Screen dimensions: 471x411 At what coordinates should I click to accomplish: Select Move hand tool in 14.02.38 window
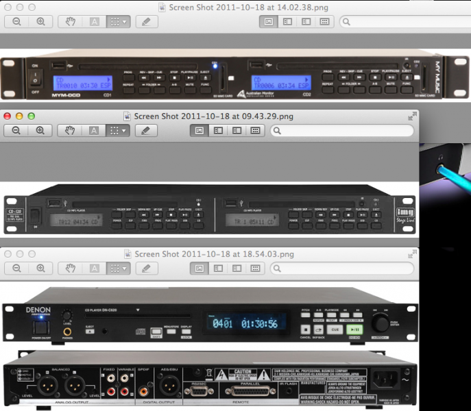[70, 22]
